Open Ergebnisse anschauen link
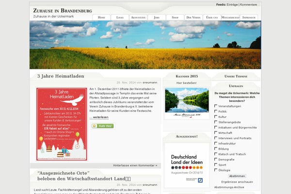The image size is (291, 194). click(237, 182)
